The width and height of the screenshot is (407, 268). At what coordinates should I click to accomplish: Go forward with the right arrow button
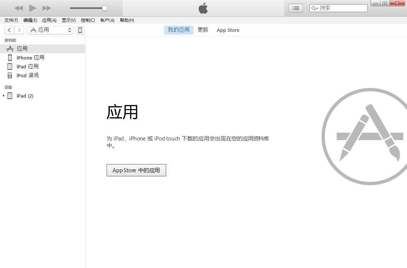tap(19, 30)
